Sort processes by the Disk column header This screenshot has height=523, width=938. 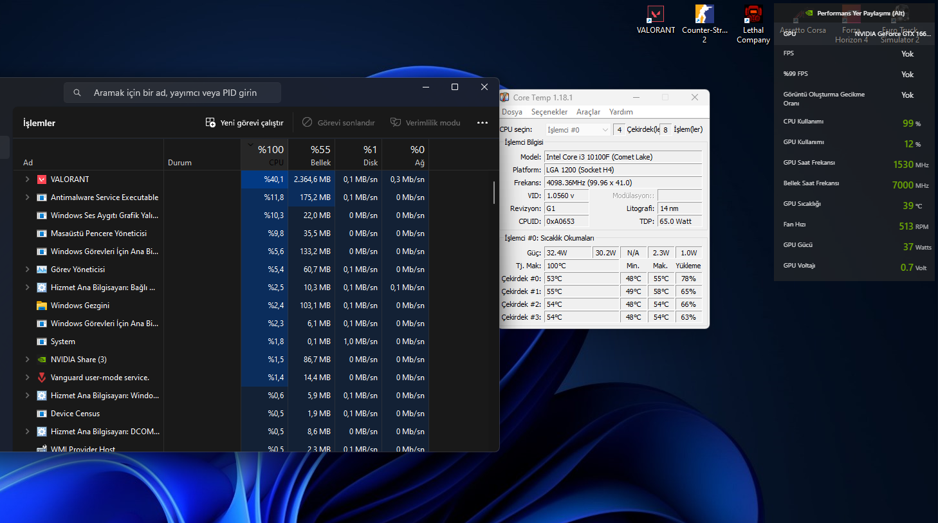click(358, 154)
